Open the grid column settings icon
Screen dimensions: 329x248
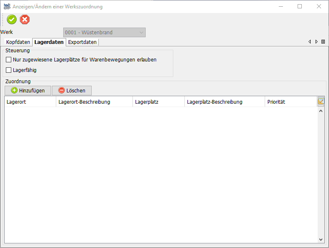coord(321,101)
